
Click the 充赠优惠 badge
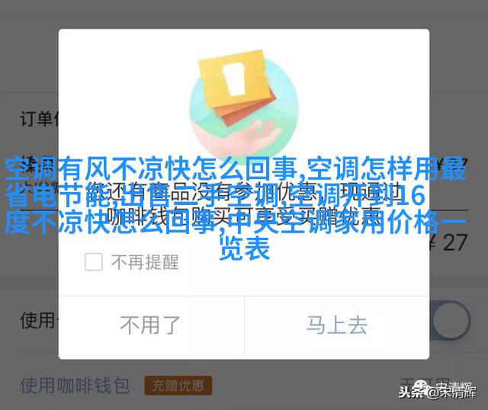pos(178,386)
